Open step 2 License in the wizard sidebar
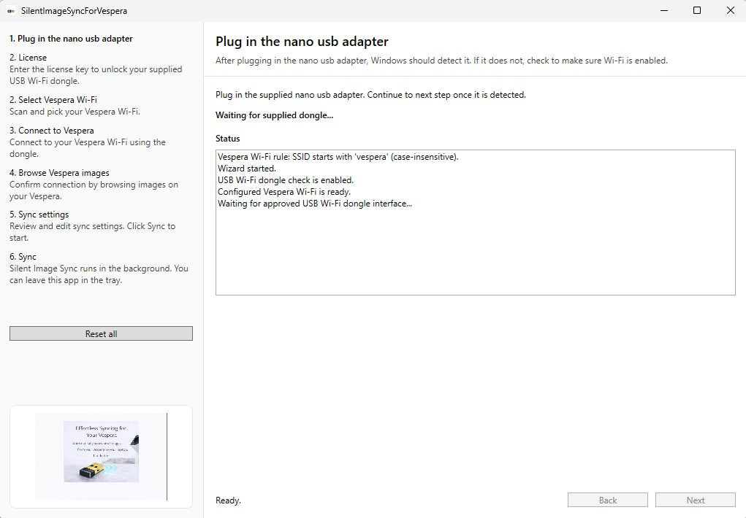The height and width of the screenshot is (518, 746). click(29, 57)
